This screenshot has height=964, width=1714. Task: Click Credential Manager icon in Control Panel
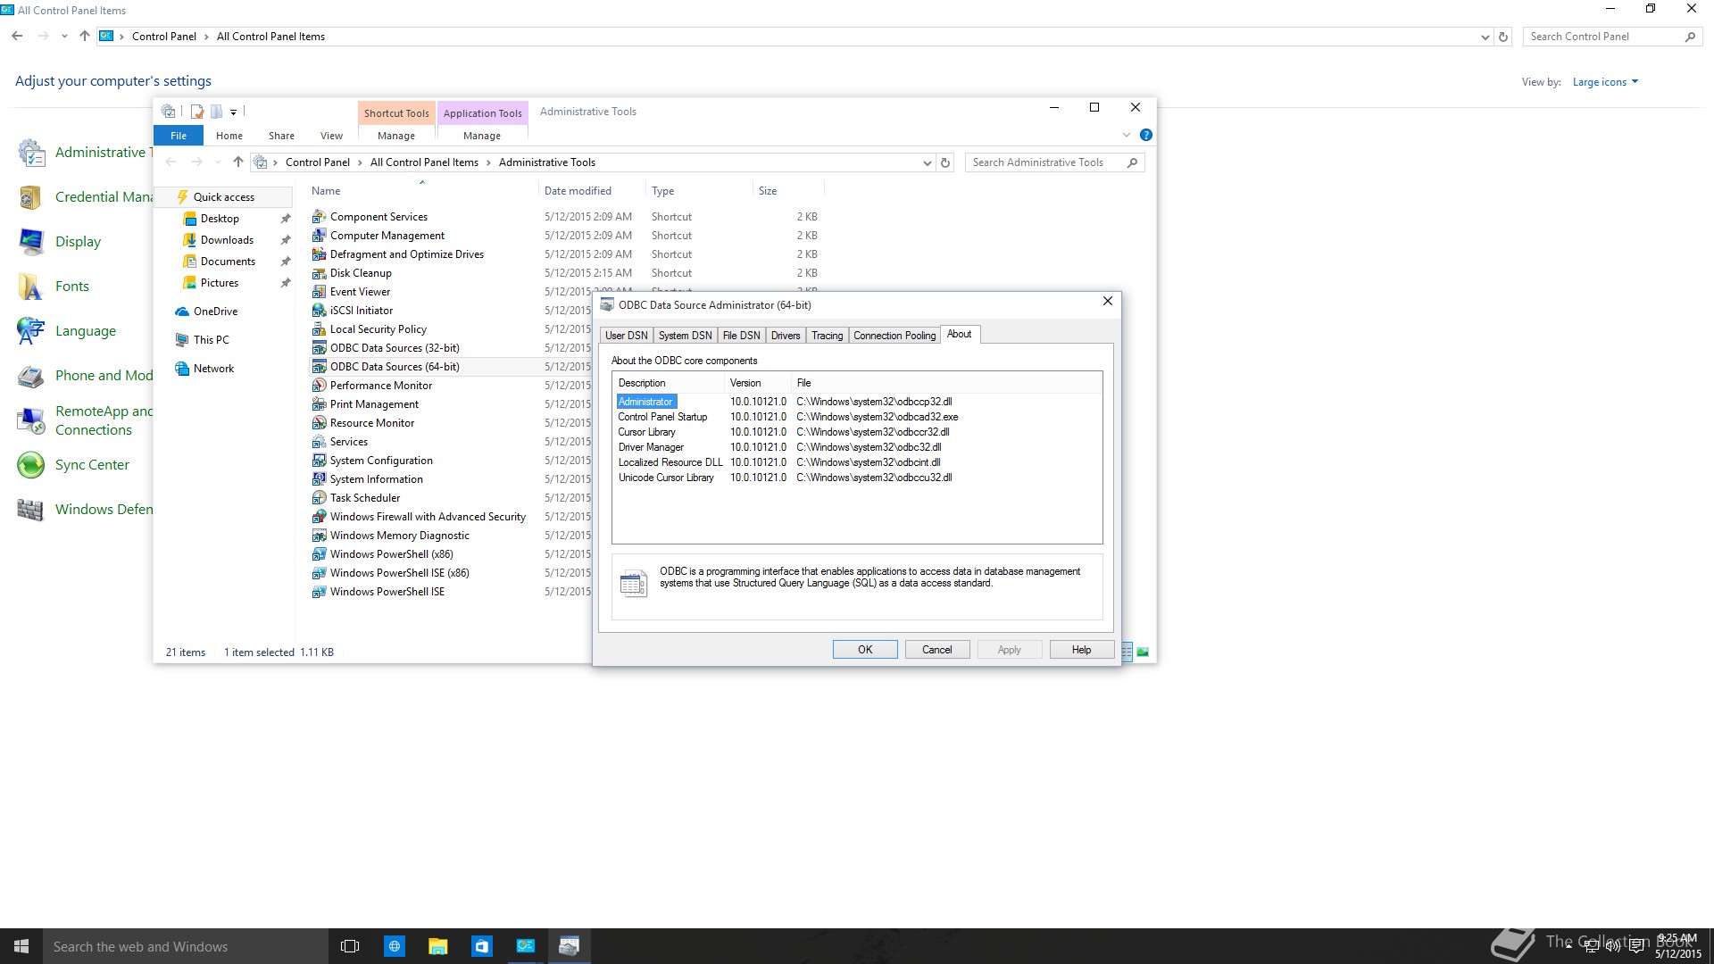tap(30, 197)
